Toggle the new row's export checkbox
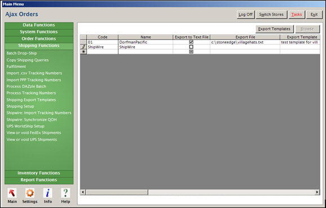 click(x=191, y=51)
